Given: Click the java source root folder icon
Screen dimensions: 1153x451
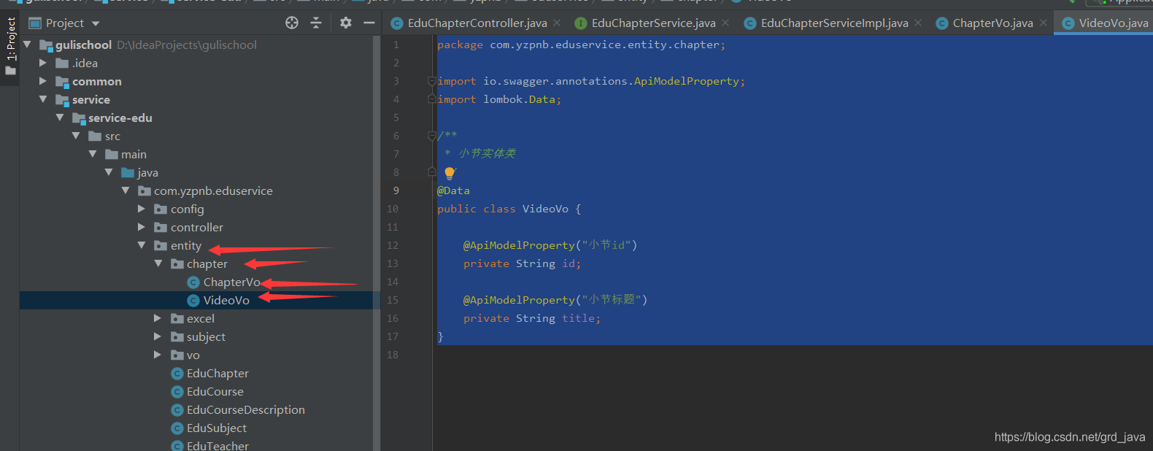Looking at the screenshot, I should click(128, 173).
